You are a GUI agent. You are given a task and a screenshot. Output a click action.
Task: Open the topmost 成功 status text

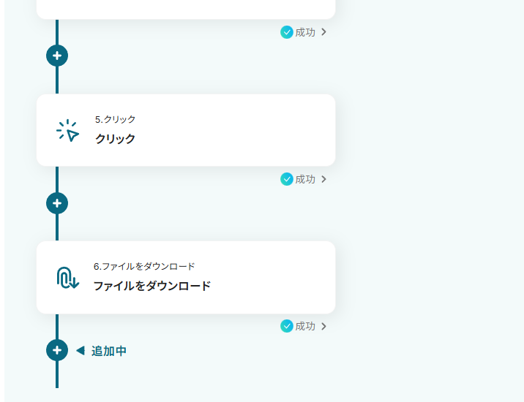tap(305, 32)
